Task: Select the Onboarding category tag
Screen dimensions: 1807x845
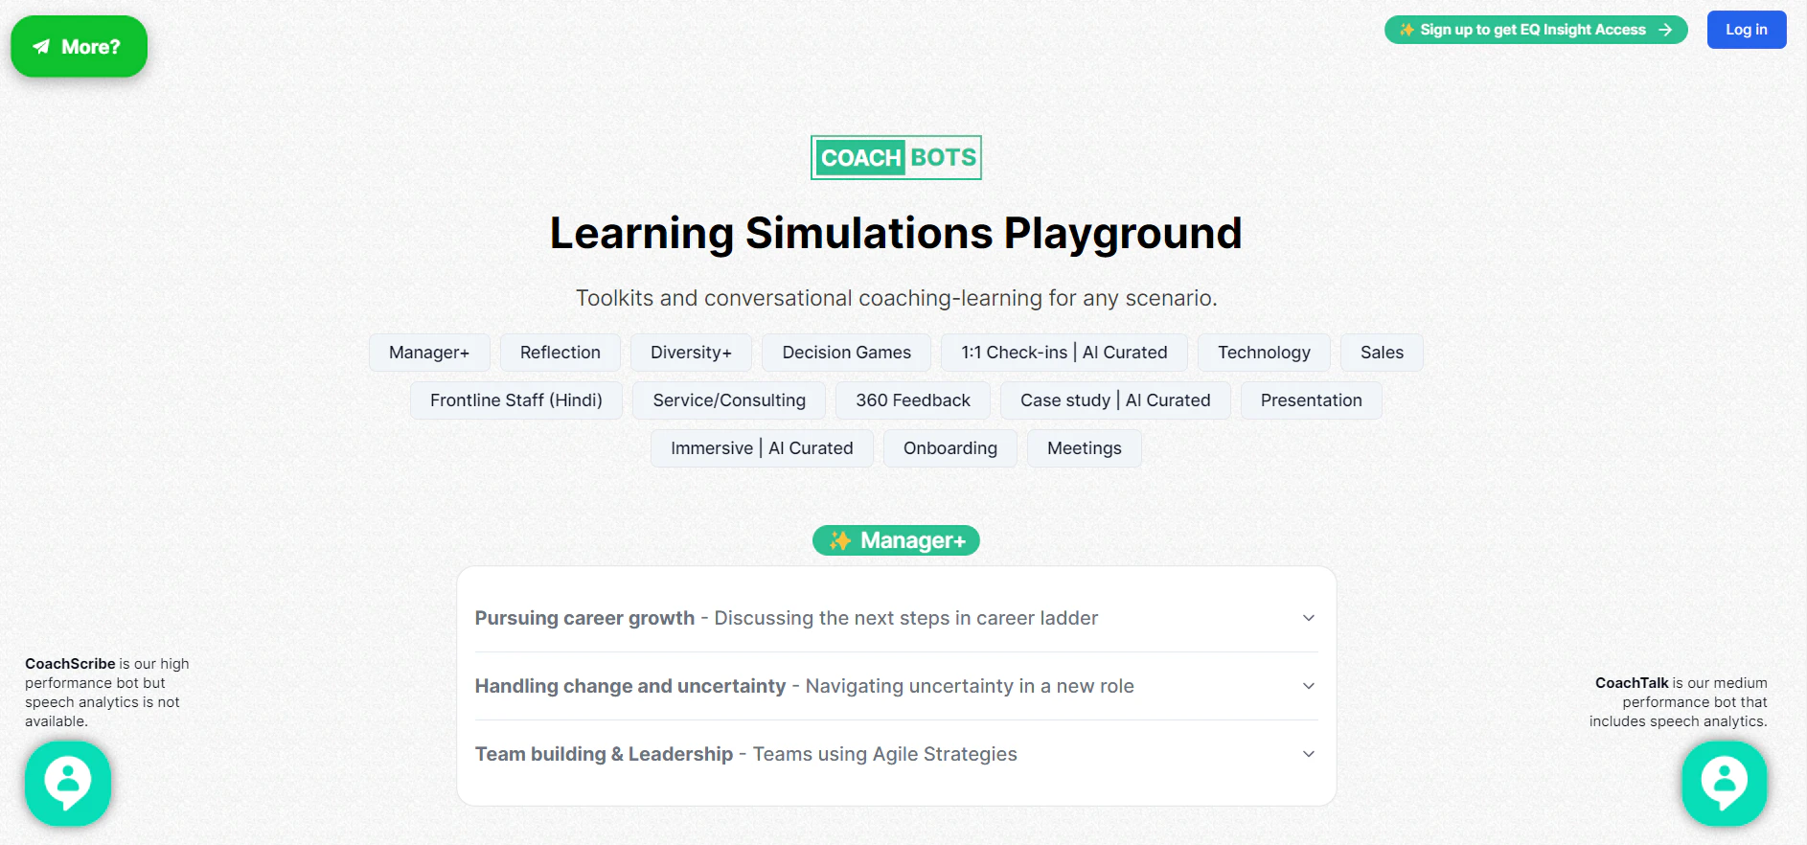Action: tap(950, 448)
